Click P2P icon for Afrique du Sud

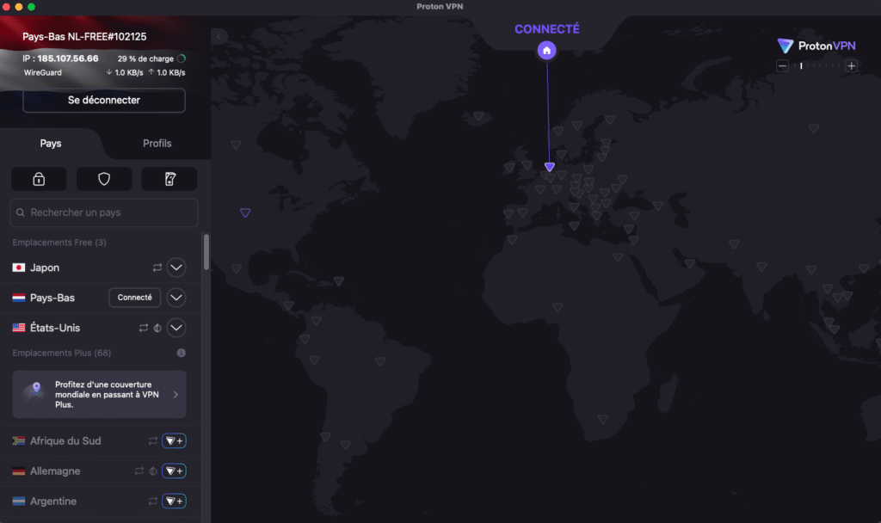[153, 441]
